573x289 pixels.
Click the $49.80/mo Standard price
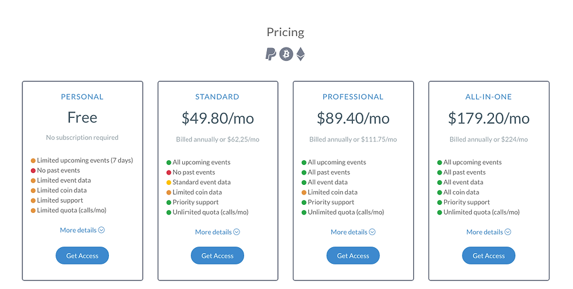[218, 118]
